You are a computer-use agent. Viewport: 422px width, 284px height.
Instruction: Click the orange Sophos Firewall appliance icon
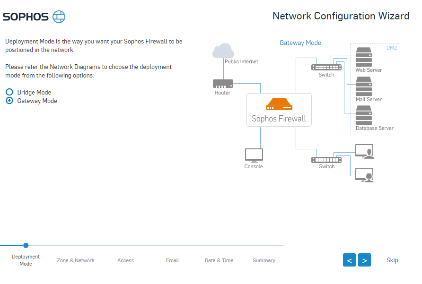coord(279,104)
